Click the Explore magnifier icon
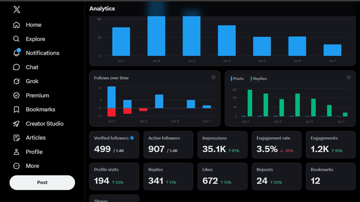 [16, 39]
